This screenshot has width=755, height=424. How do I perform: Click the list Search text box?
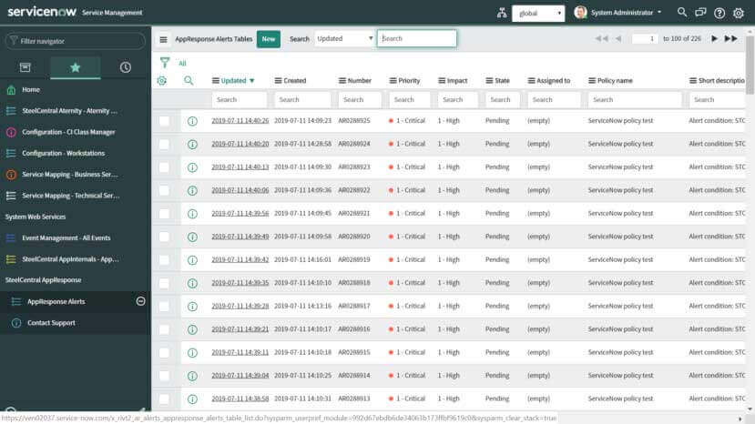(417, 38)
